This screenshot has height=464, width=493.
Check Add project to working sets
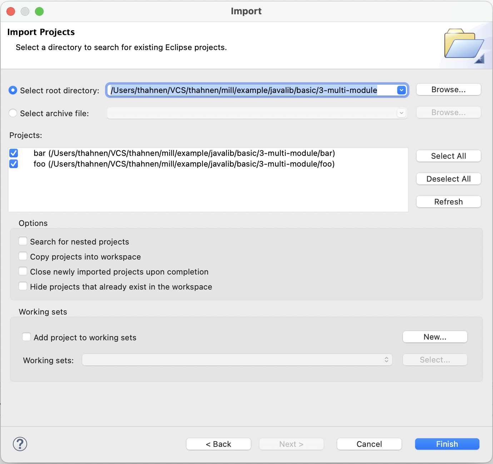(x=26, y=337)
